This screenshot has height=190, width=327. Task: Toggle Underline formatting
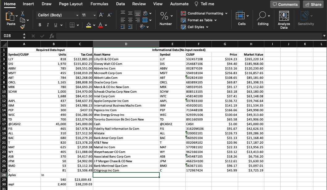56,25
